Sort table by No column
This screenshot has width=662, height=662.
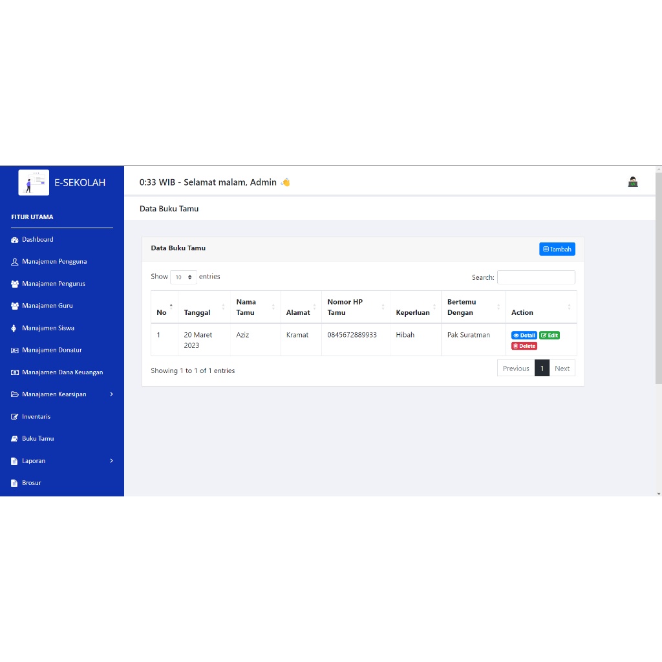(165, 307)
